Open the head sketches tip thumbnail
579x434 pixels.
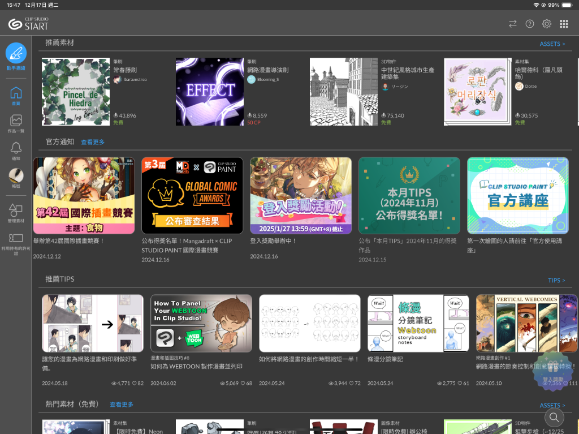tap(310, 323)
